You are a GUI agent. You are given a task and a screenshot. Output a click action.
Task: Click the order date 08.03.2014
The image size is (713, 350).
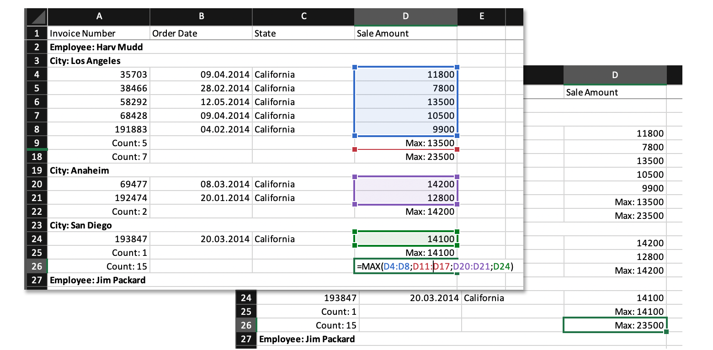coord(201,184)
